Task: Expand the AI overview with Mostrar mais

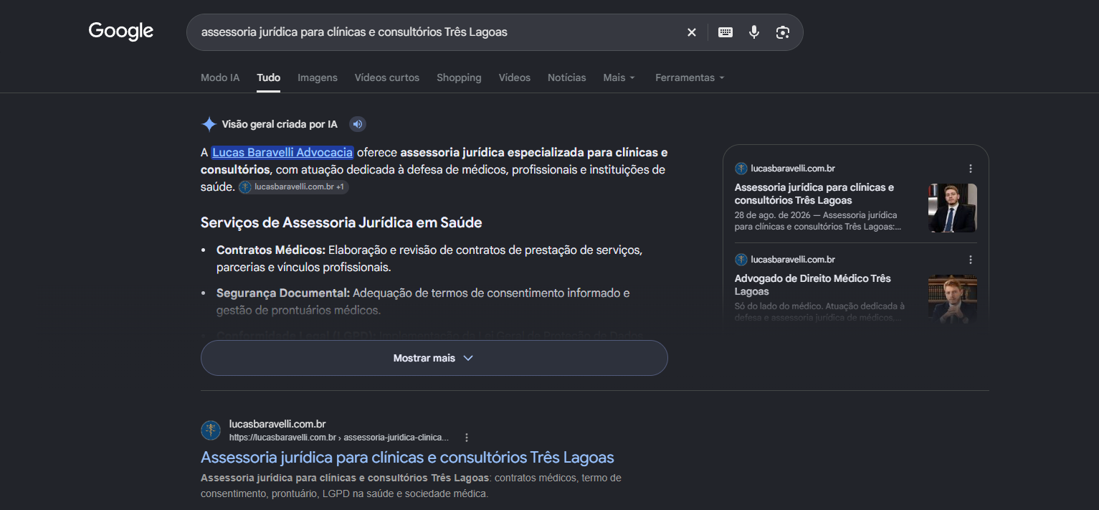Action: pos(434,358)
